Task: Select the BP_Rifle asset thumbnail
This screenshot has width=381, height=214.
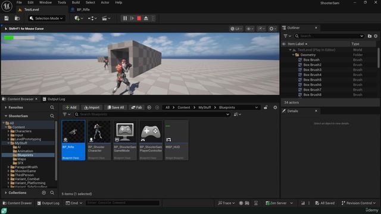Action: [73, 140]
